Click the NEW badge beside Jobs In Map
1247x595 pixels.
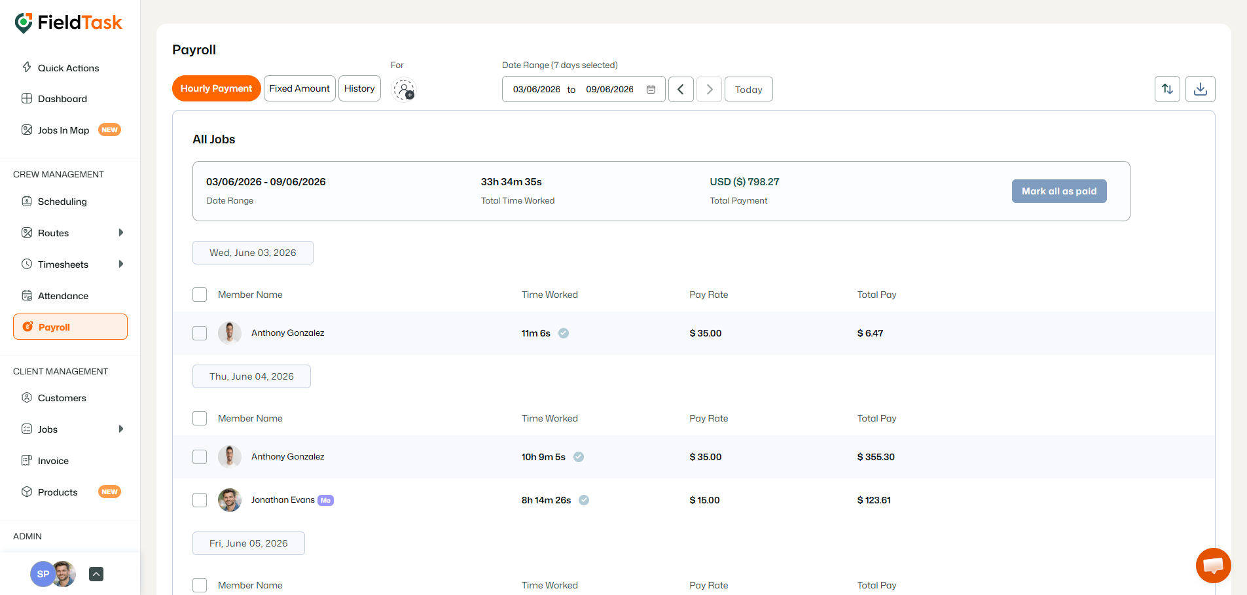(x=109, y=130)
